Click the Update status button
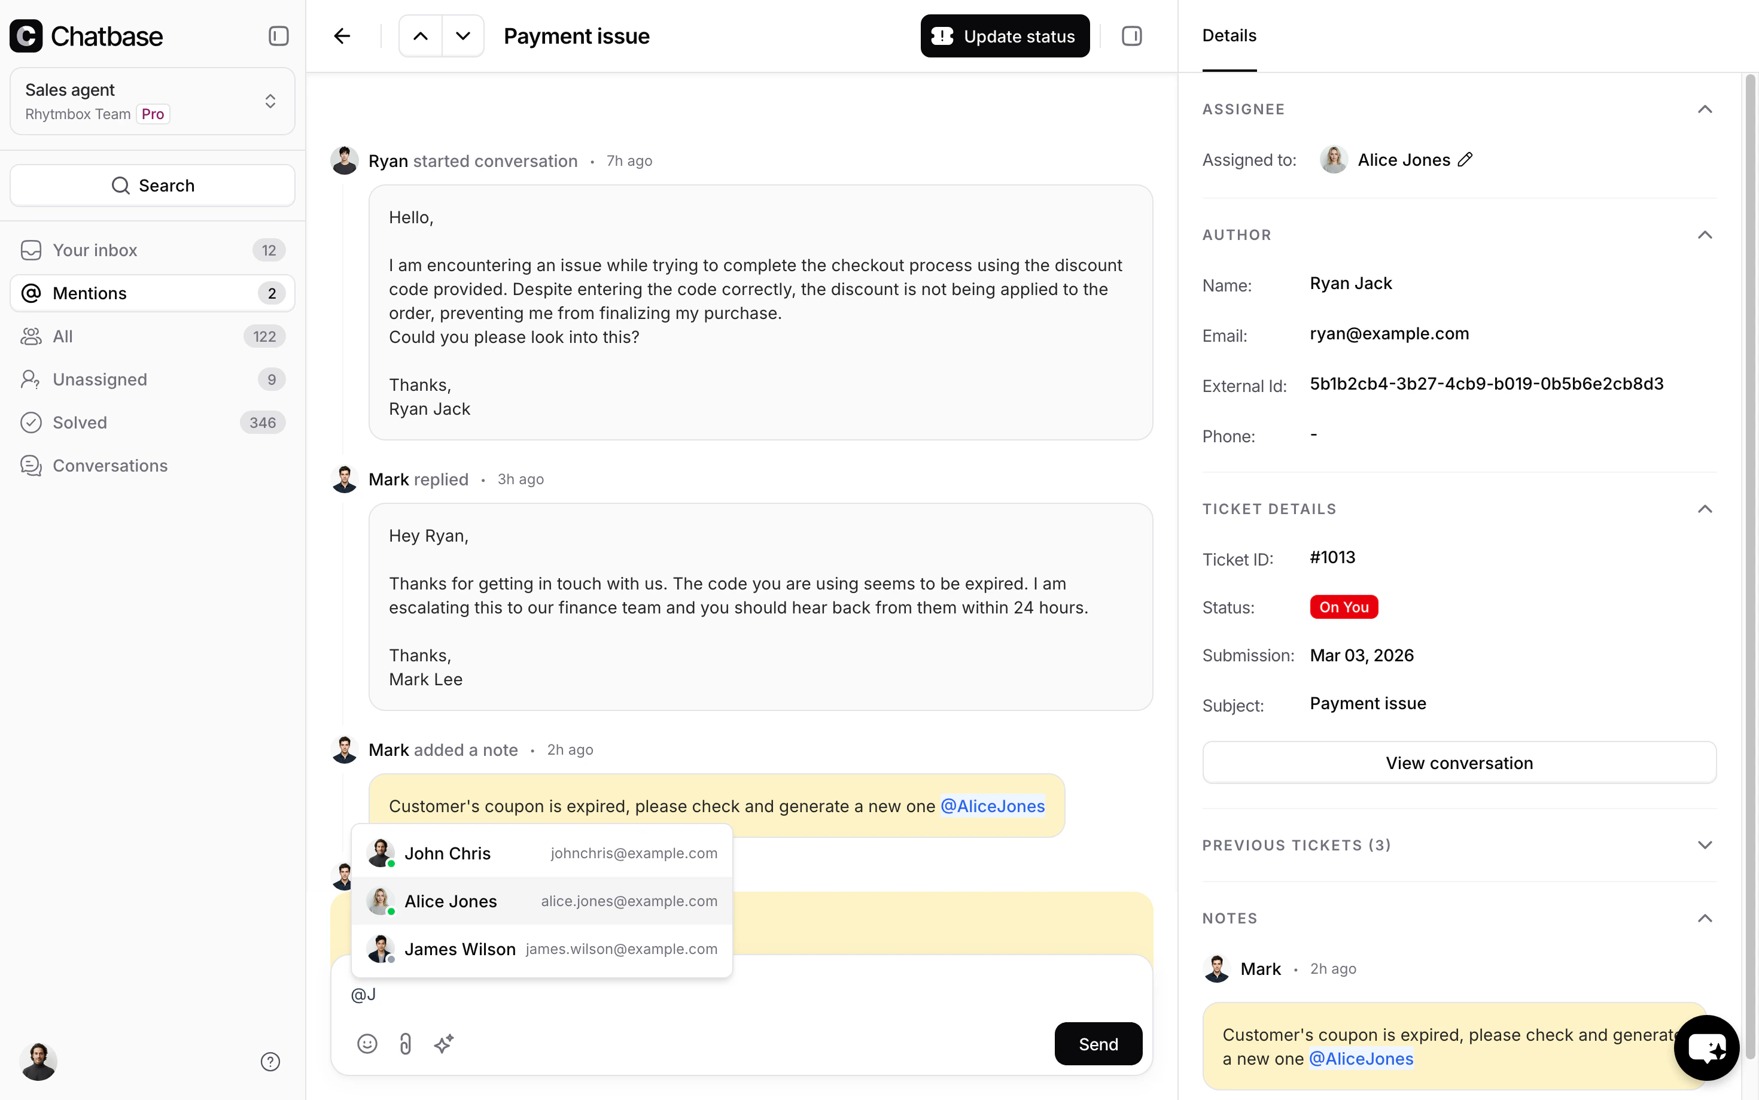1759x1100 pixels. [x=1004, y=35]
